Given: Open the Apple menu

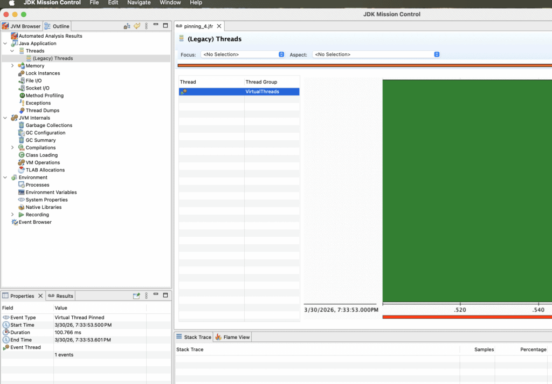Looking at the screenshot, I should [12, 3].
